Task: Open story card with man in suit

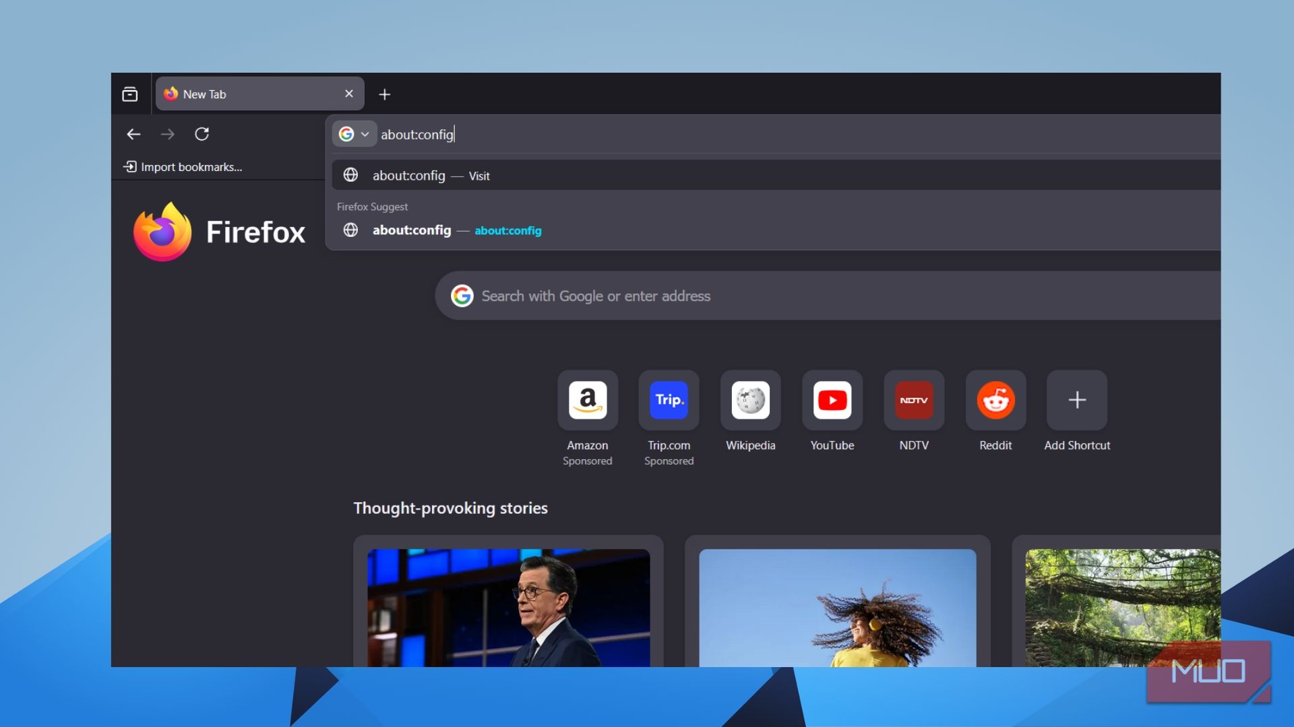Action: click(x=509, y=601)
